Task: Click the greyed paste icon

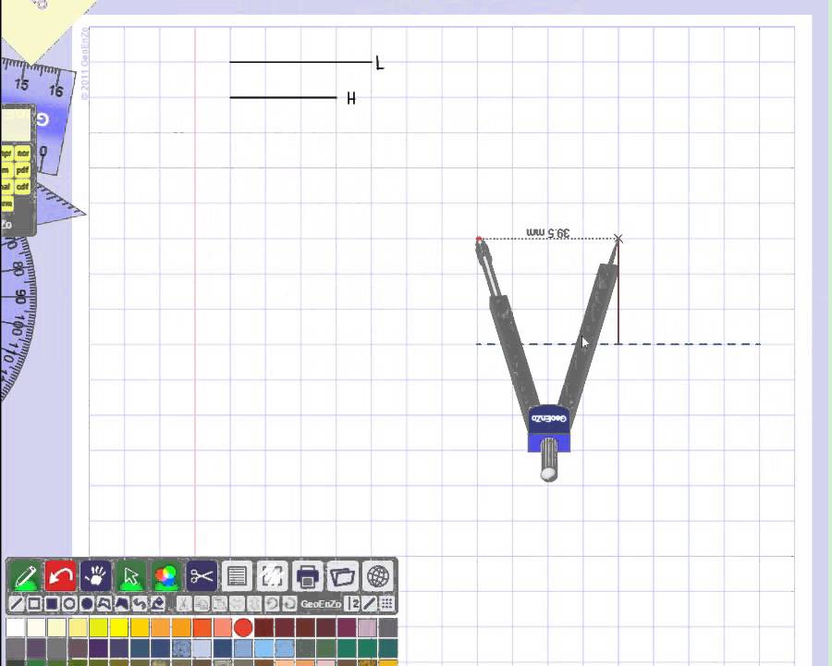Action: tap(219, 604)
